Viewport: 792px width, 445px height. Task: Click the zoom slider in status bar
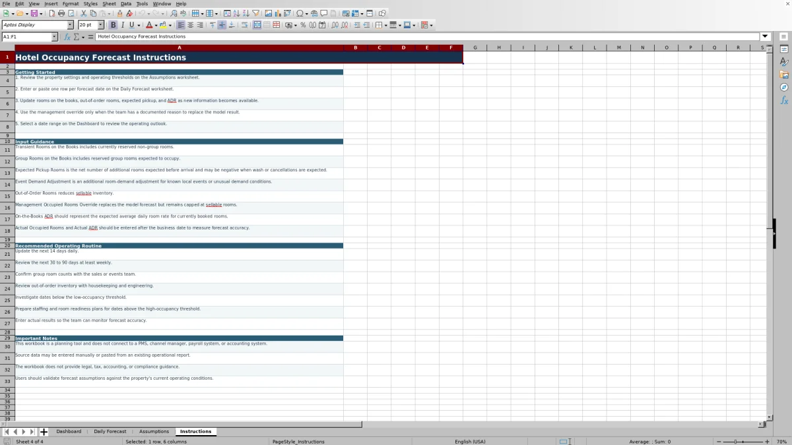[x=742, y=442]
